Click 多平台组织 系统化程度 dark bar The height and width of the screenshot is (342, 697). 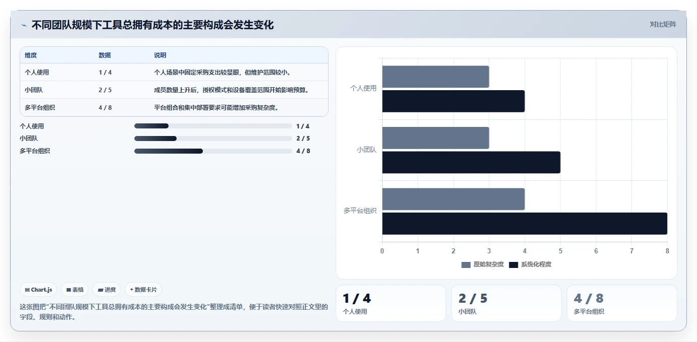[524, 224]
